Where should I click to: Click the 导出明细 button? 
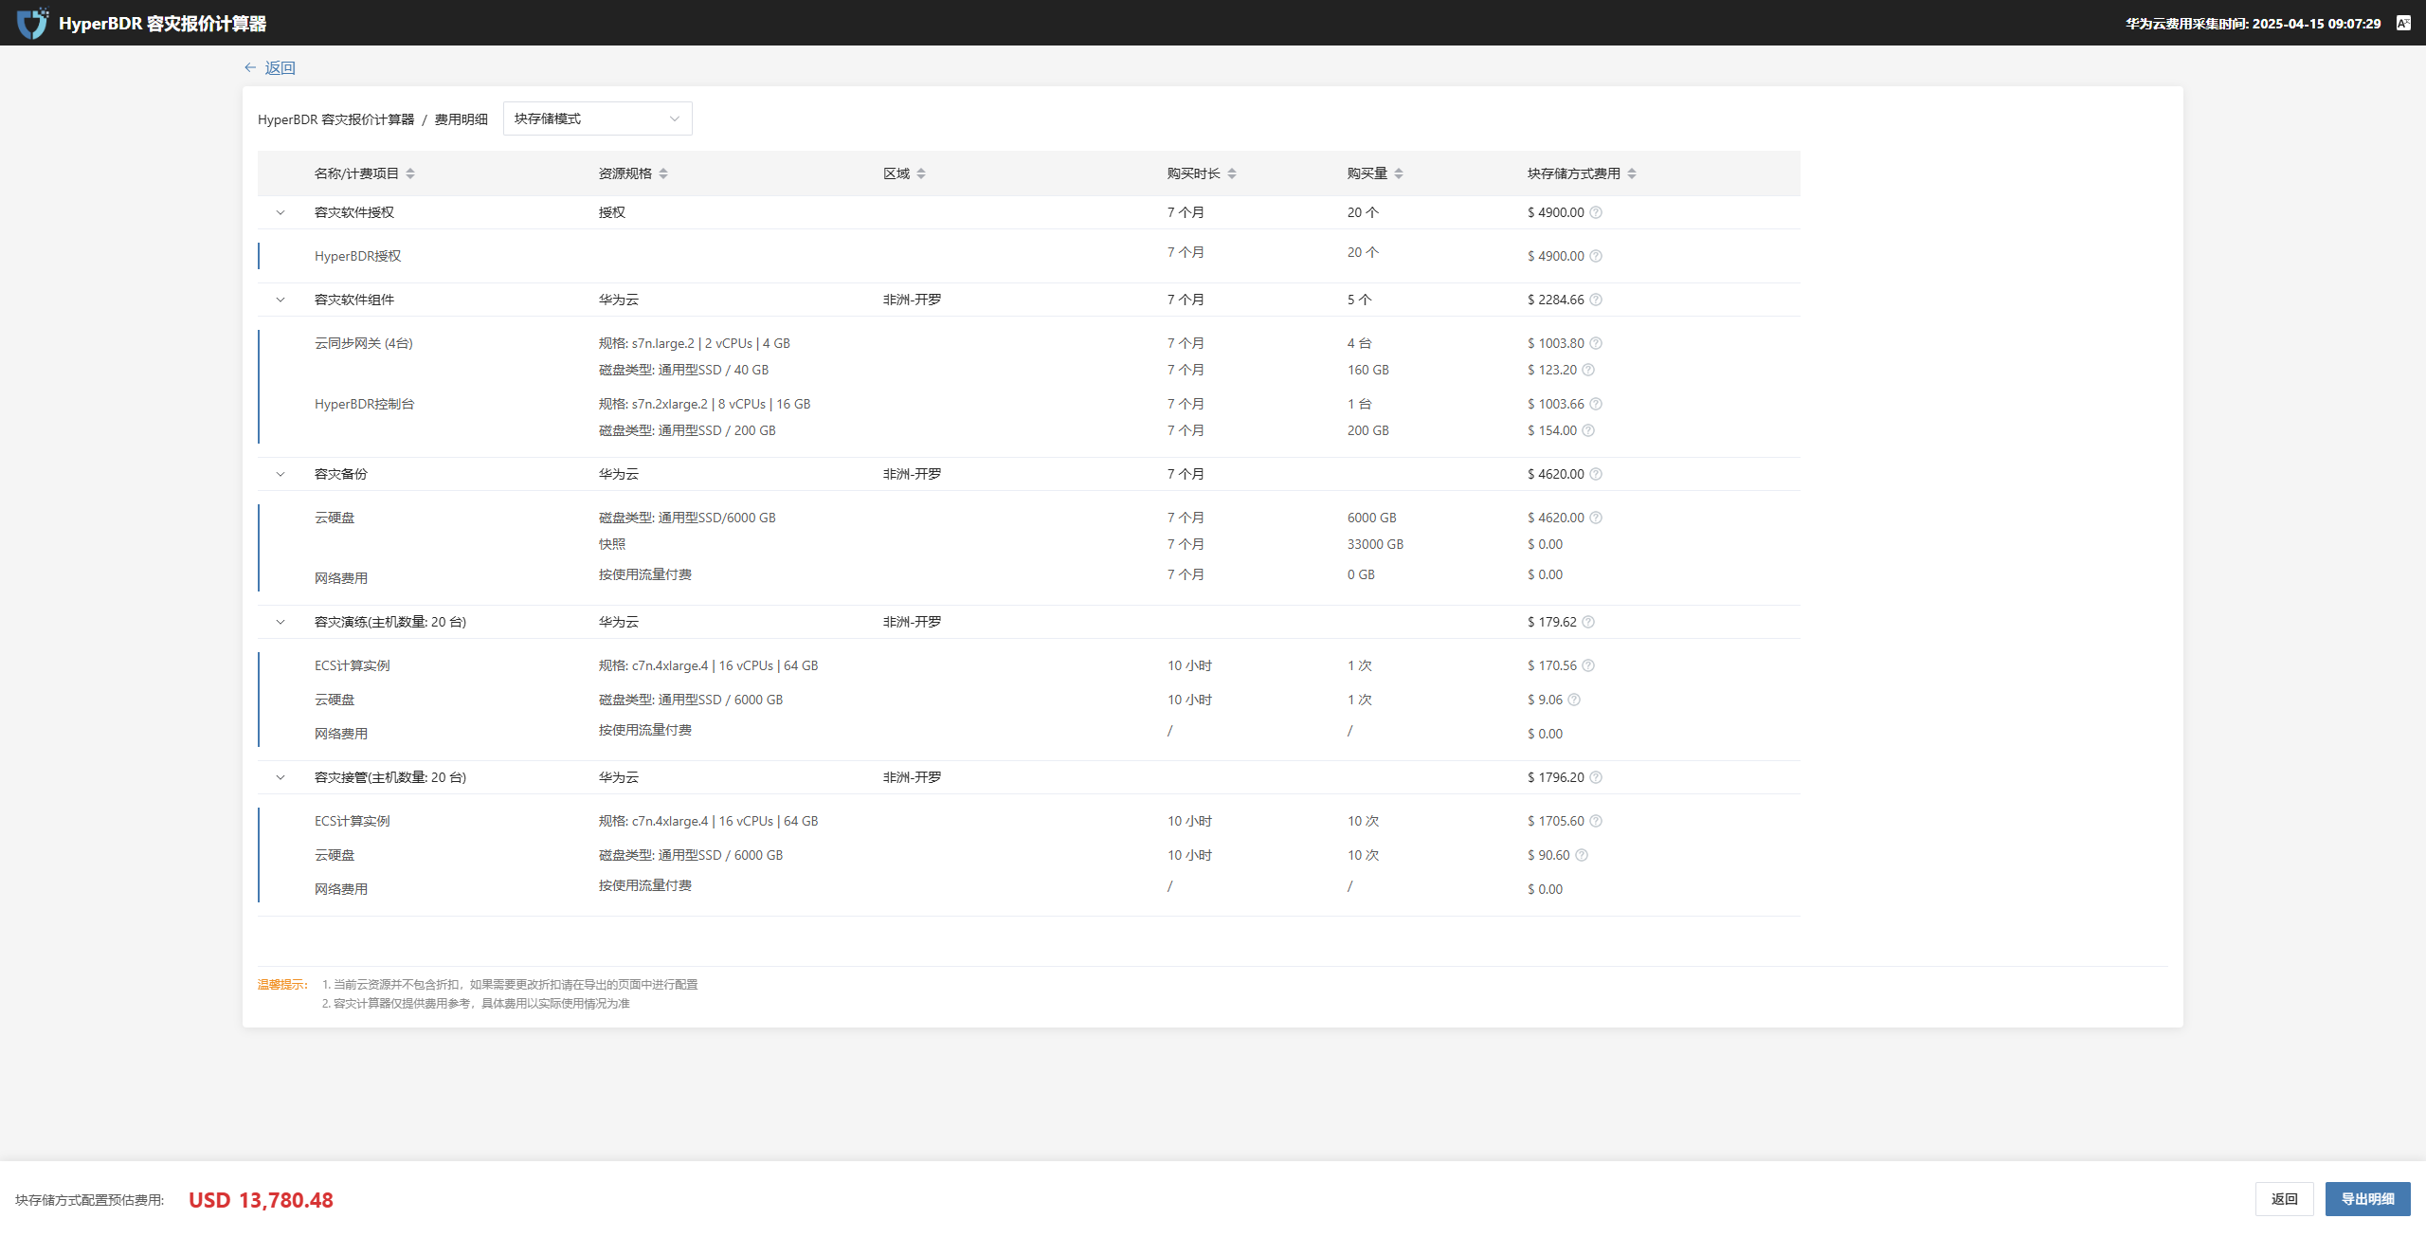tap(2367, 1199)
